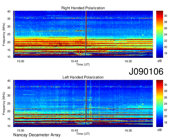The height and width of the screenshot is (138, 170).
Task: Click the 15 MHz tick on Right Handed plot
Action: tap(9, 50)
